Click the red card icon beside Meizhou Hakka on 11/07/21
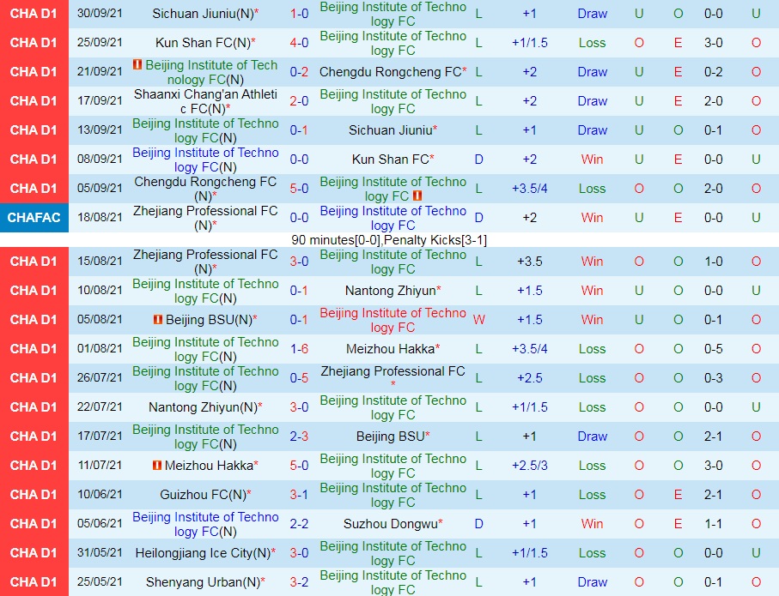This screenshot has width=779, height=596. click(x=157, y=466)
